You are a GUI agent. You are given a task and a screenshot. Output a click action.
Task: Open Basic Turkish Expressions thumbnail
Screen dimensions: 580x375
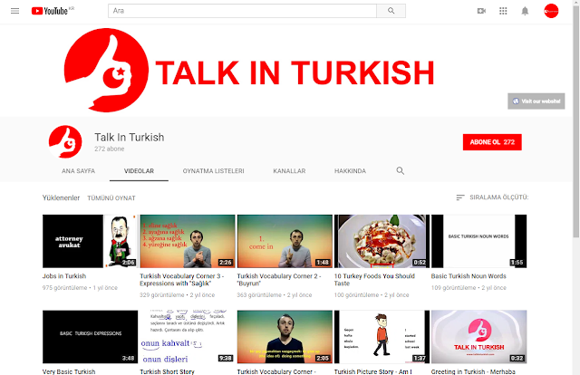click(x=90, y=337)
